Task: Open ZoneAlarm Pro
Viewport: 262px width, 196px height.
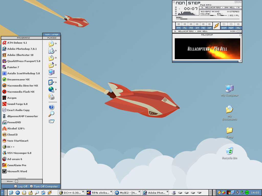Action: 22,165
